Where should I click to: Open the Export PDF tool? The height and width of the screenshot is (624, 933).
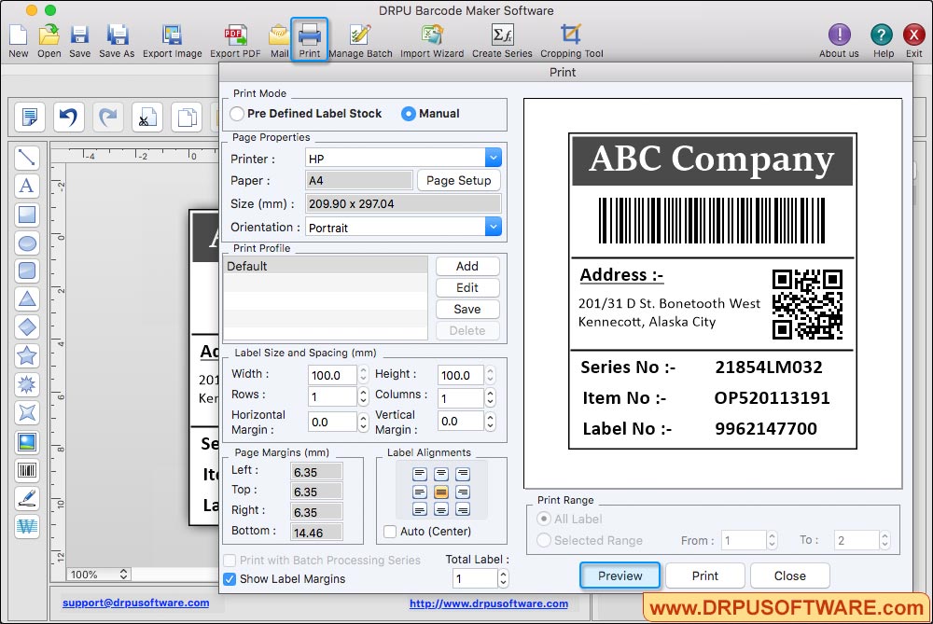click(235, 37)
